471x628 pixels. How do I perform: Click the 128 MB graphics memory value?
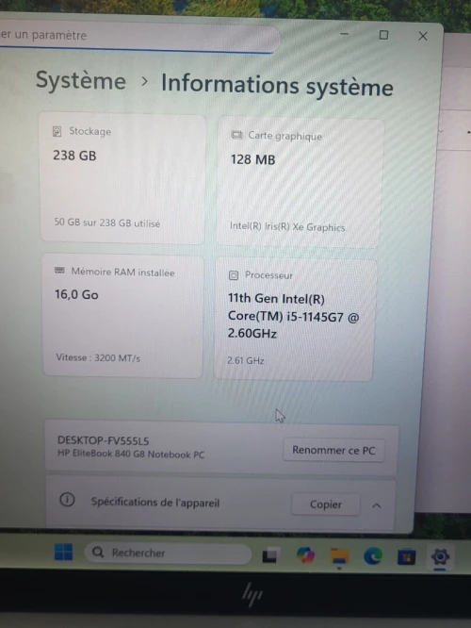click(252, 159)
